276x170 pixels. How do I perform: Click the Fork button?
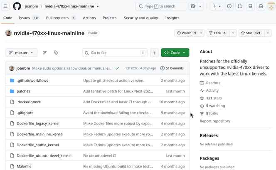point(217,33)
